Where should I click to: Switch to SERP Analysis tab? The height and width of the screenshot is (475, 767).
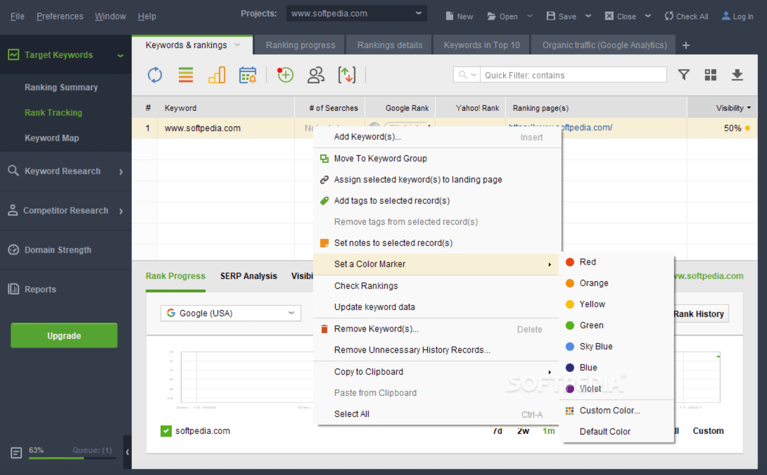click(249, 276)
